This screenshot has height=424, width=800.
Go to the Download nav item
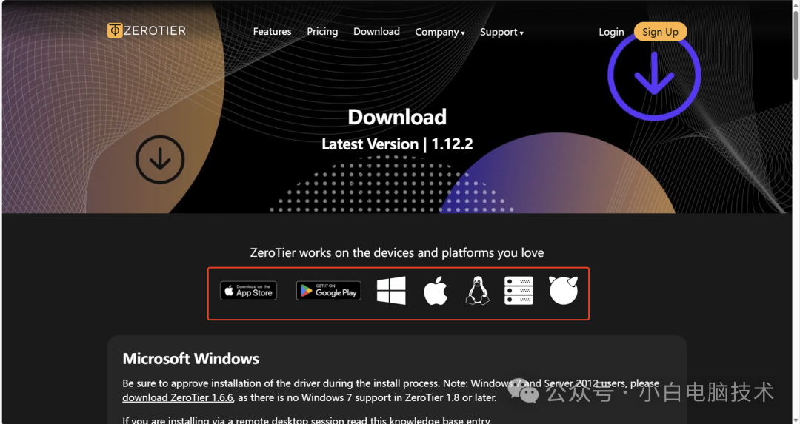click(x=376, y=32)
